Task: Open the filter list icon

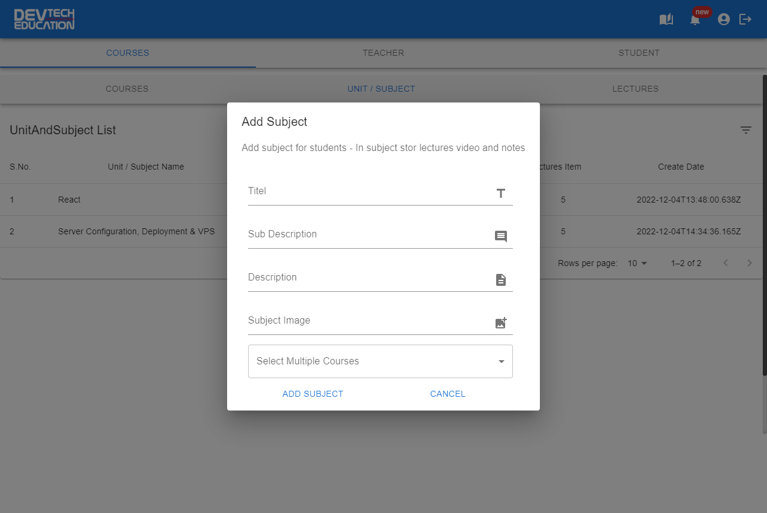Action: pyautogui.click(x=746, y=130)
